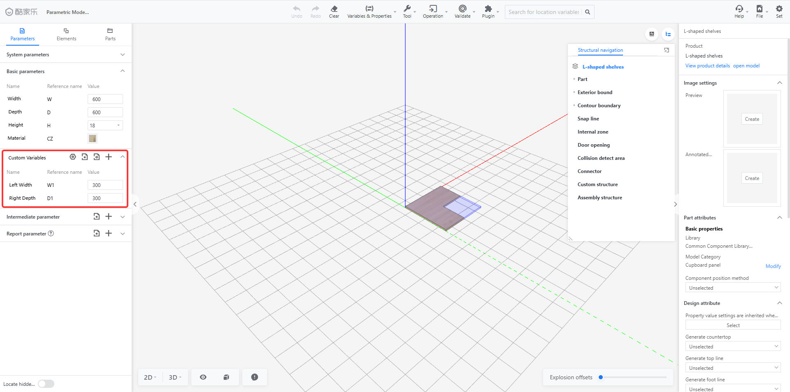Switch to the Parameters tab

(x=23, y=35)
